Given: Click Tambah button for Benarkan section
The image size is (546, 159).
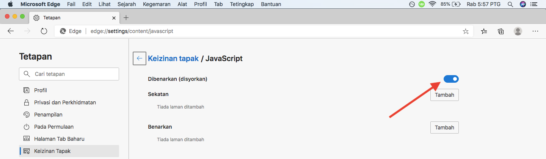Looking at the screenshot, I should pyautogui.click(x=444, y=128).
